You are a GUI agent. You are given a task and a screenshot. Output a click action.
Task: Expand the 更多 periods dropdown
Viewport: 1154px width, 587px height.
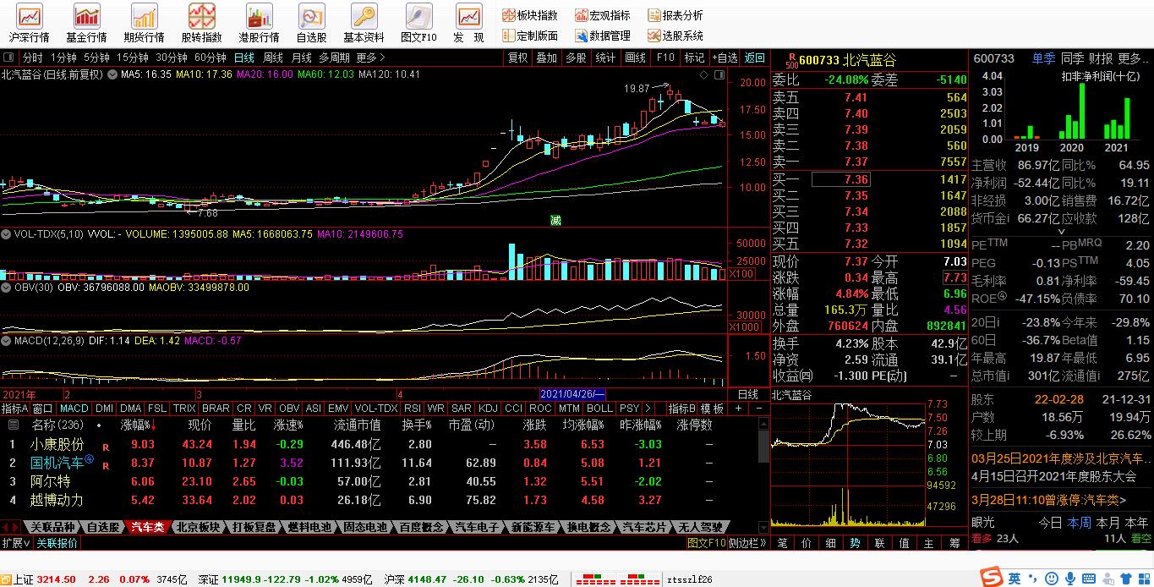(x=370, y=58)
